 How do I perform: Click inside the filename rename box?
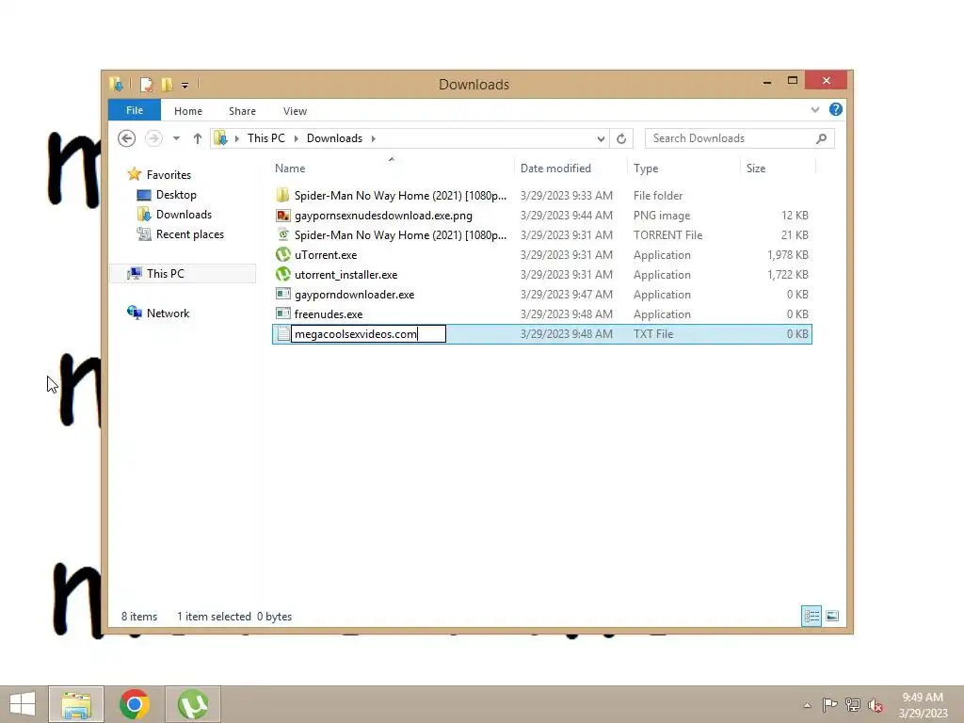click(368, 334)
